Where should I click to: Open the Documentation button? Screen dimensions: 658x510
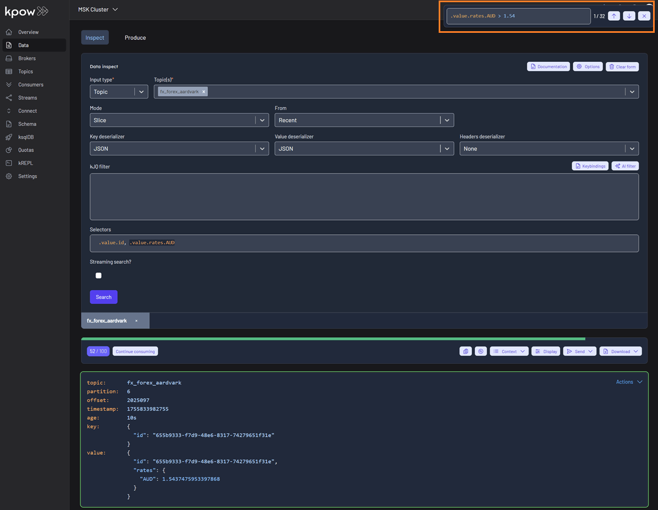pyautogui.click(x=549, y=67)
